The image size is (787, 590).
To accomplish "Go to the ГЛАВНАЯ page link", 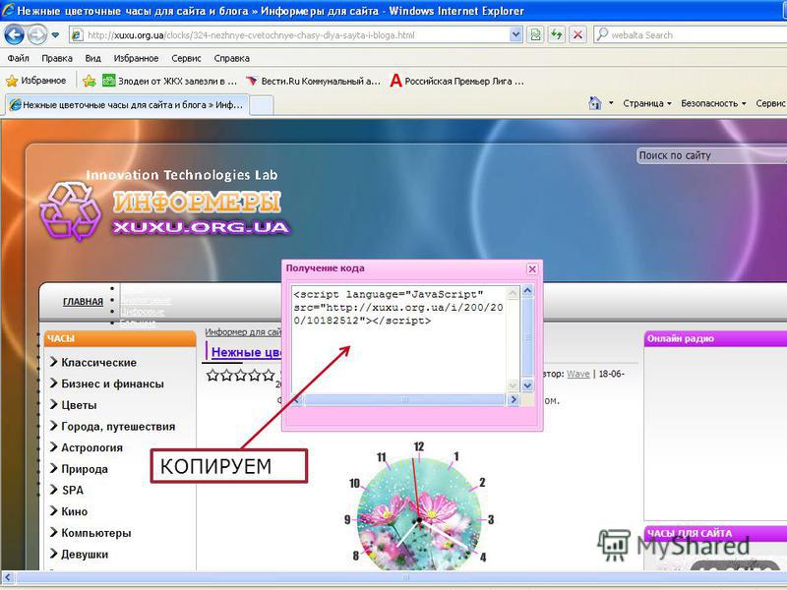I will pyautogui.click(x=83, y=302).
